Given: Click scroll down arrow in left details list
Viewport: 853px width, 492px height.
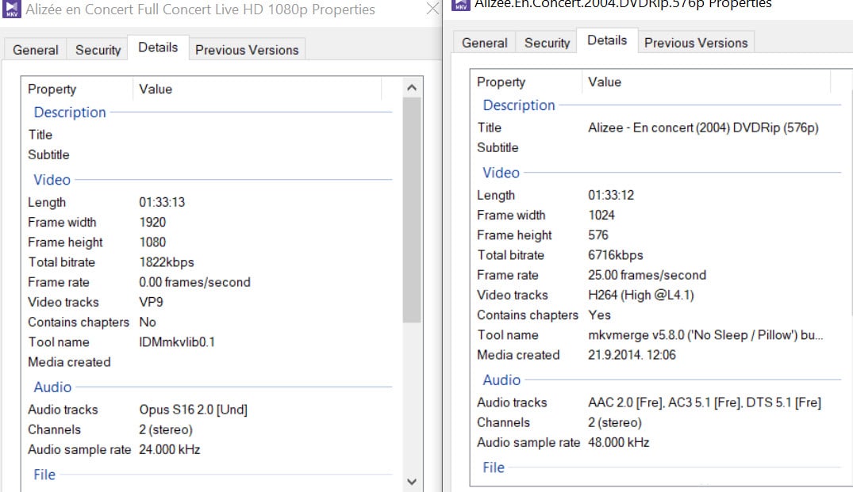Looking at the screenshot, I should [x=412, y=482].
